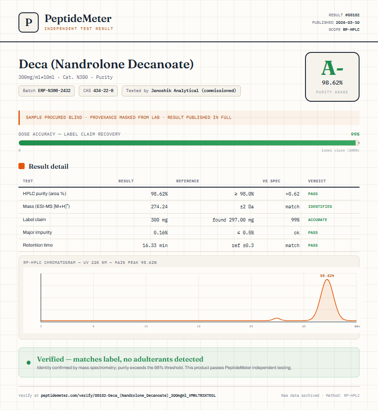Click the VERDICT column header
Viewport: 378px width, 410px height.
(x=316, y=181)
